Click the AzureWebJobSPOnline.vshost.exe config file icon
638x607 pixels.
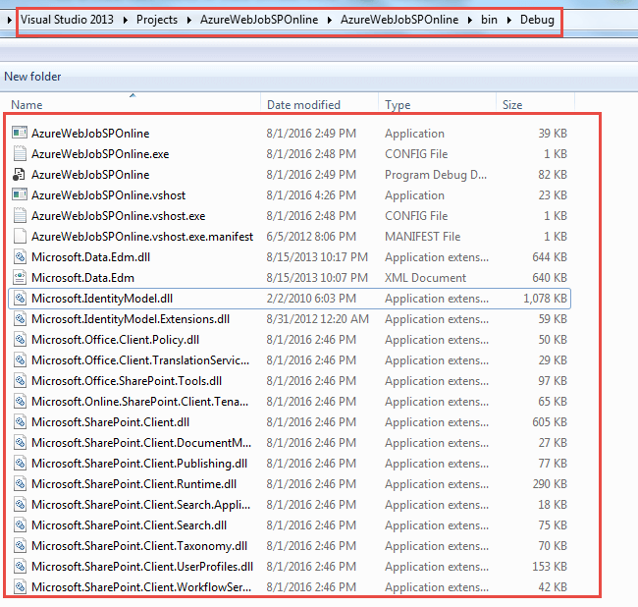pos(20,215)
